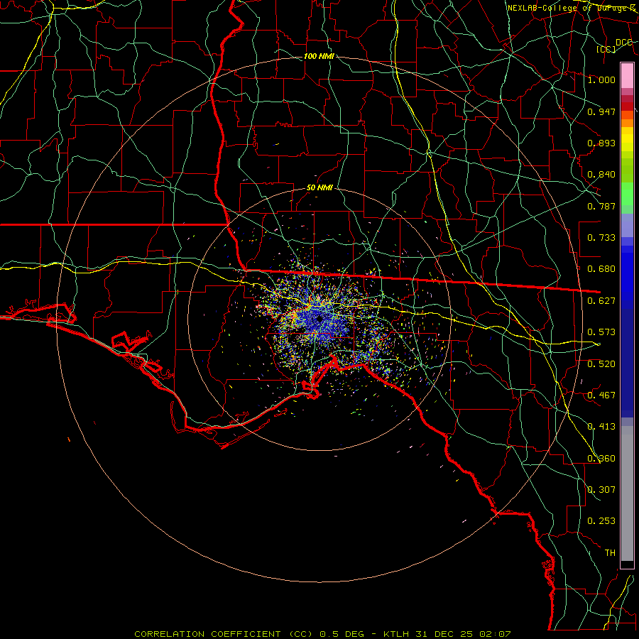This screenshot has height=639, width=639.
Task: Click the 0.467 scale value
Action: [x=601, y=395]
